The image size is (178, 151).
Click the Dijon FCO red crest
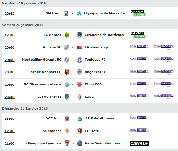[79, 84]
